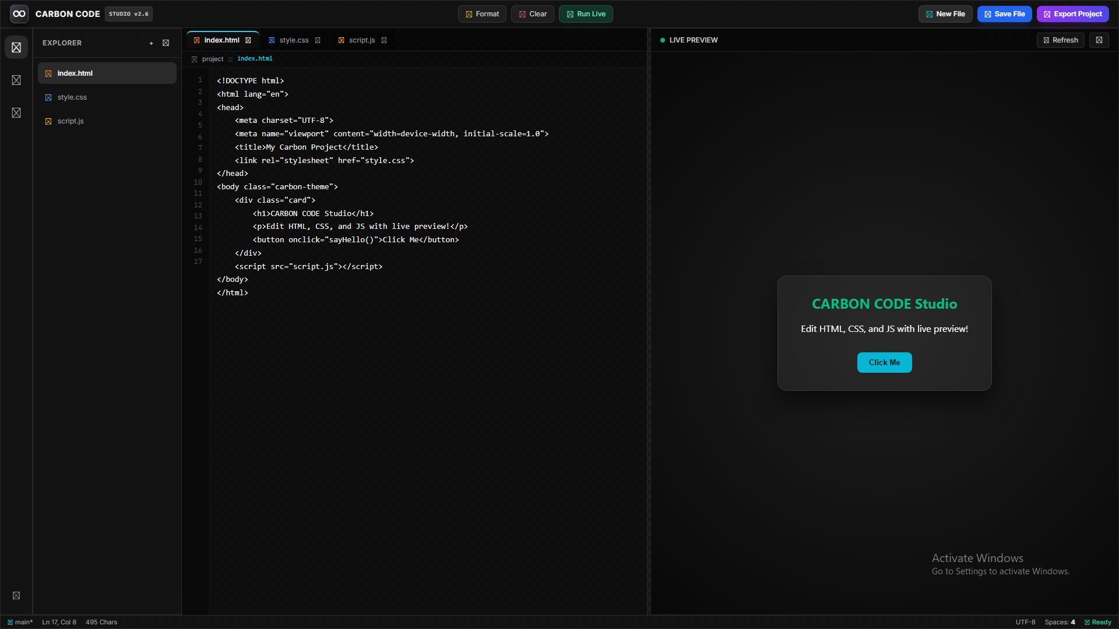
Task: Click the icon right of Refresh in preview
Action: click(1099, 40)
